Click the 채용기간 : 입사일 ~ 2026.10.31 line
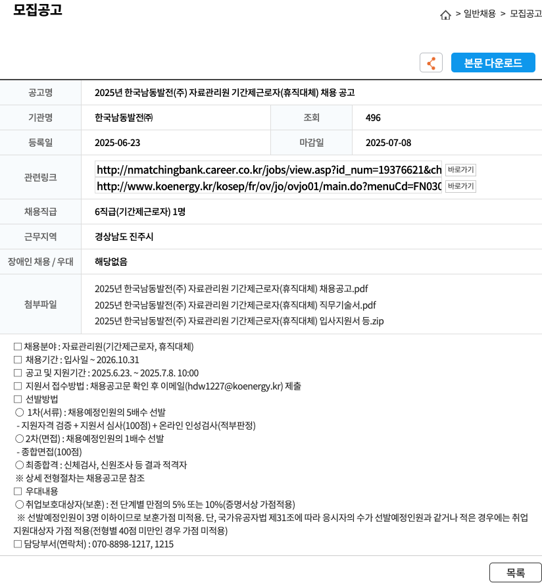 click(x=76, y=360)
